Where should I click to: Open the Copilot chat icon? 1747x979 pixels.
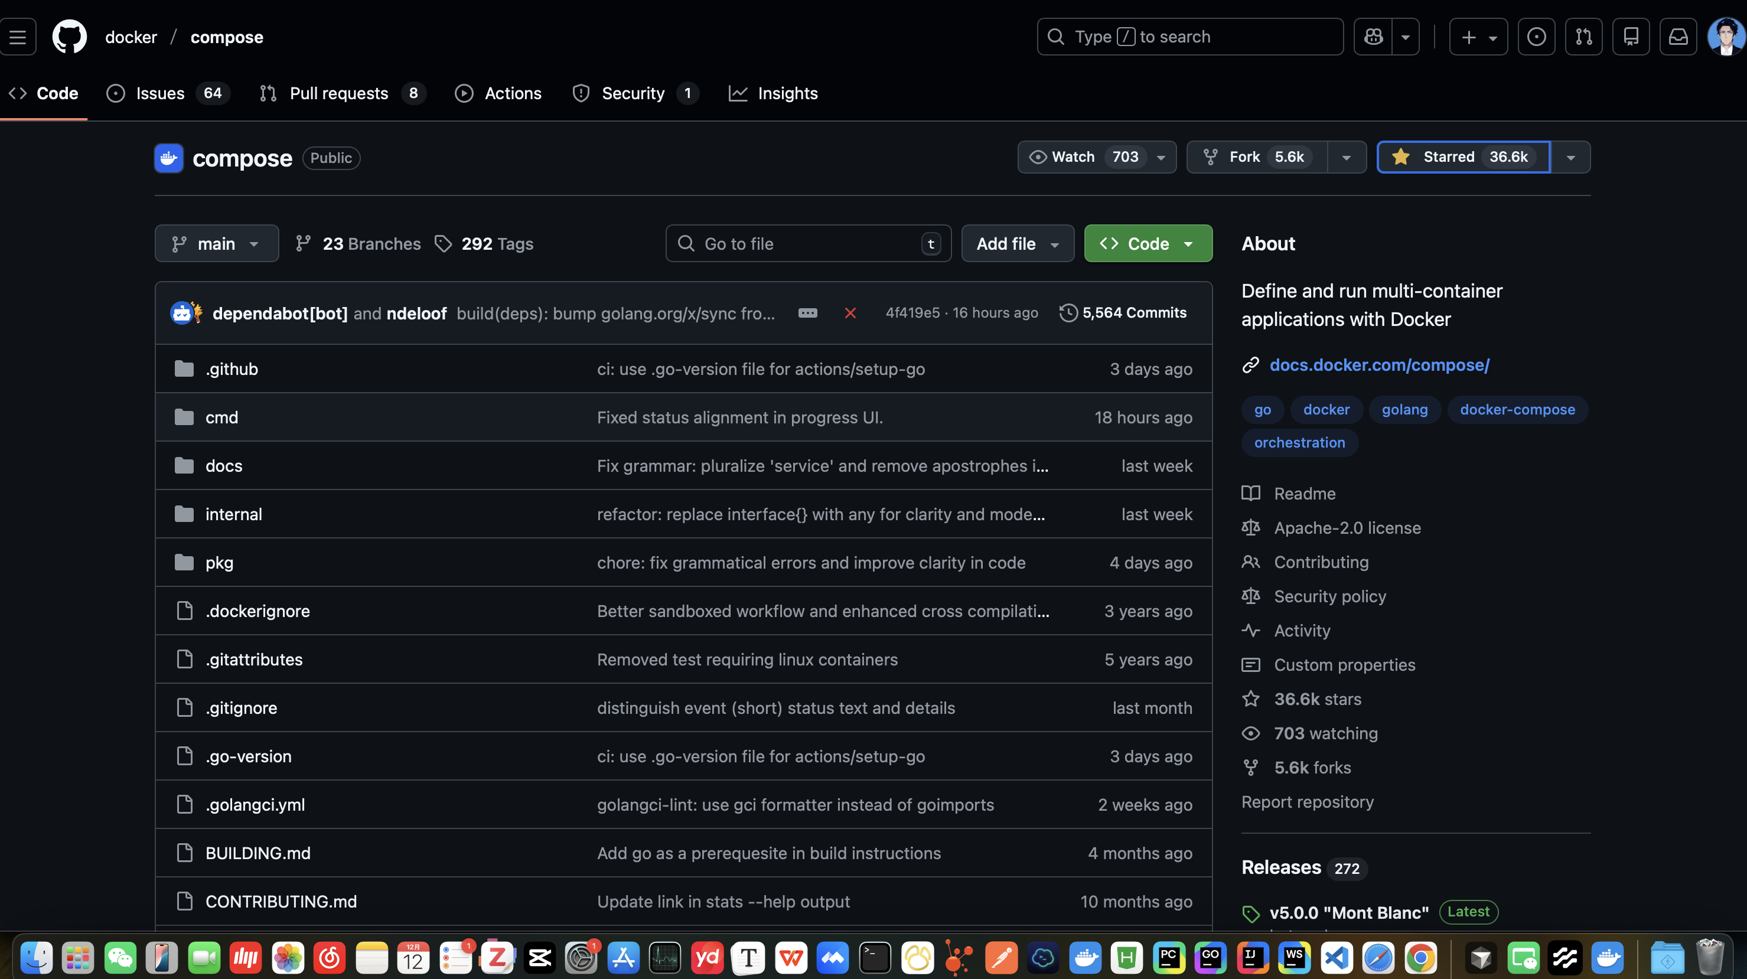(1373, 37)
